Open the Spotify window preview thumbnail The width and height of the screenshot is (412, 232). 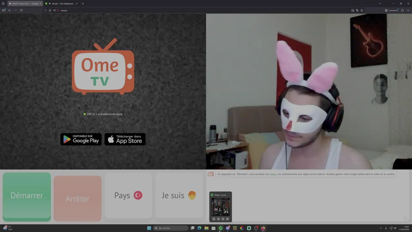220,207
